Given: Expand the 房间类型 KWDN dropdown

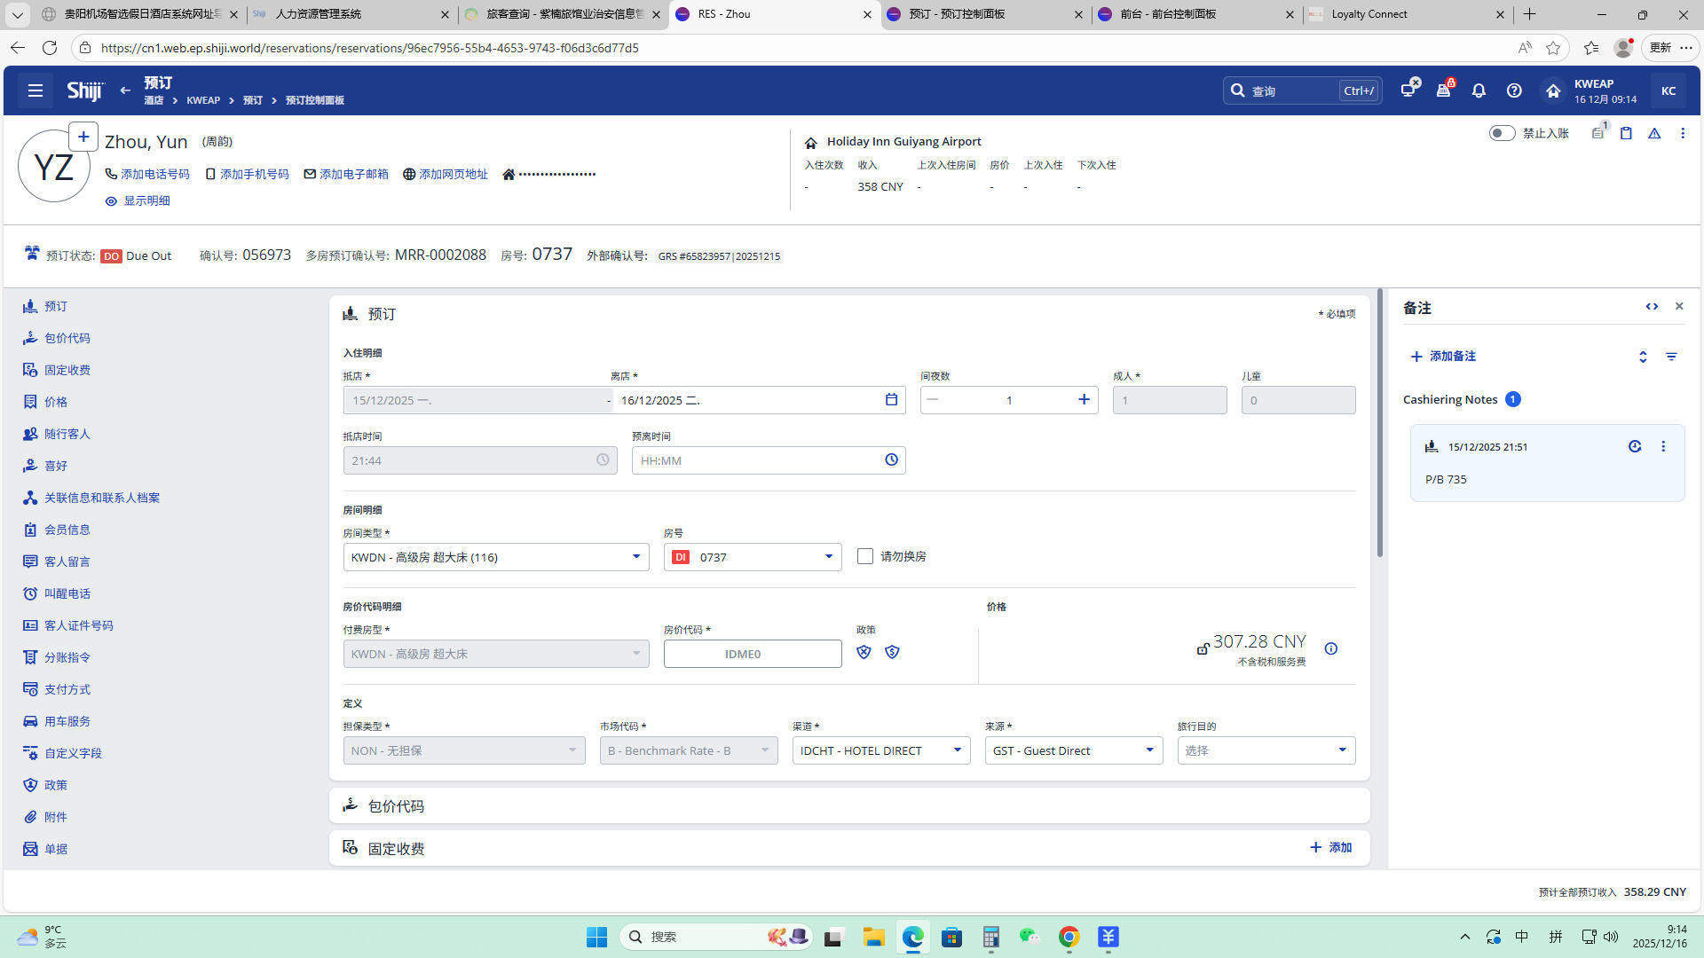Looking at the screenshot, I should [635, 557].
